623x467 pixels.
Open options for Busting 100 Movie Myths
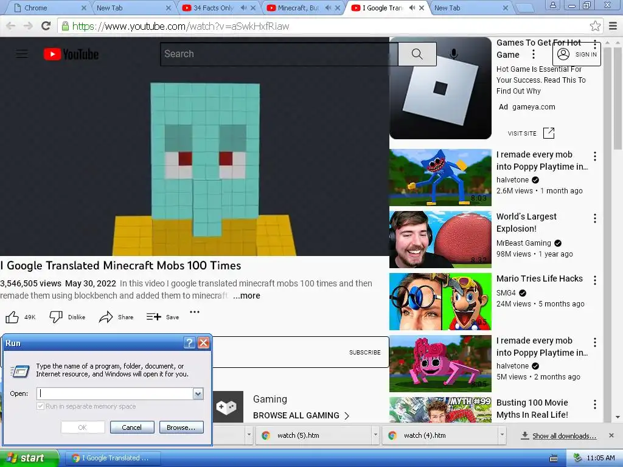pos(595,404)
